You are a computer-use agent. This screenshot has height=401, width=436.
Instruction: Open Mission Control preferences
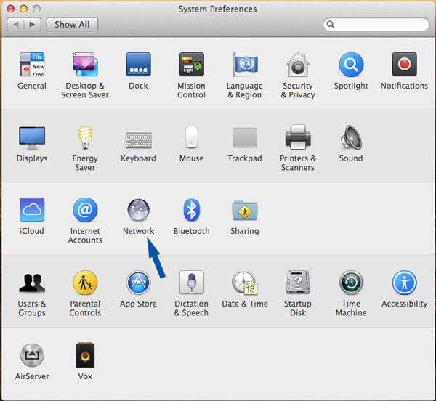coord(192,65)
